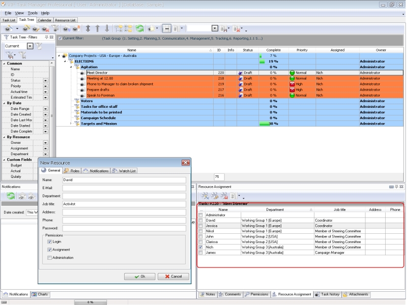
Task: Collapse the Common filter section
Action: click(x=4, y=64)
